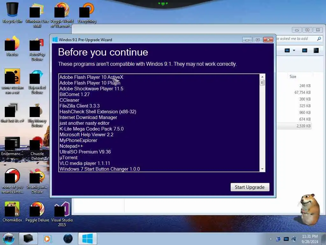Click the 67,754 KB size cell in background window
Image resolution: width=326 pixels, height=245 pixels.
302,93
